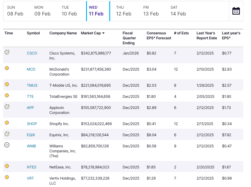Open the MCD stock page link

(31, 69)
